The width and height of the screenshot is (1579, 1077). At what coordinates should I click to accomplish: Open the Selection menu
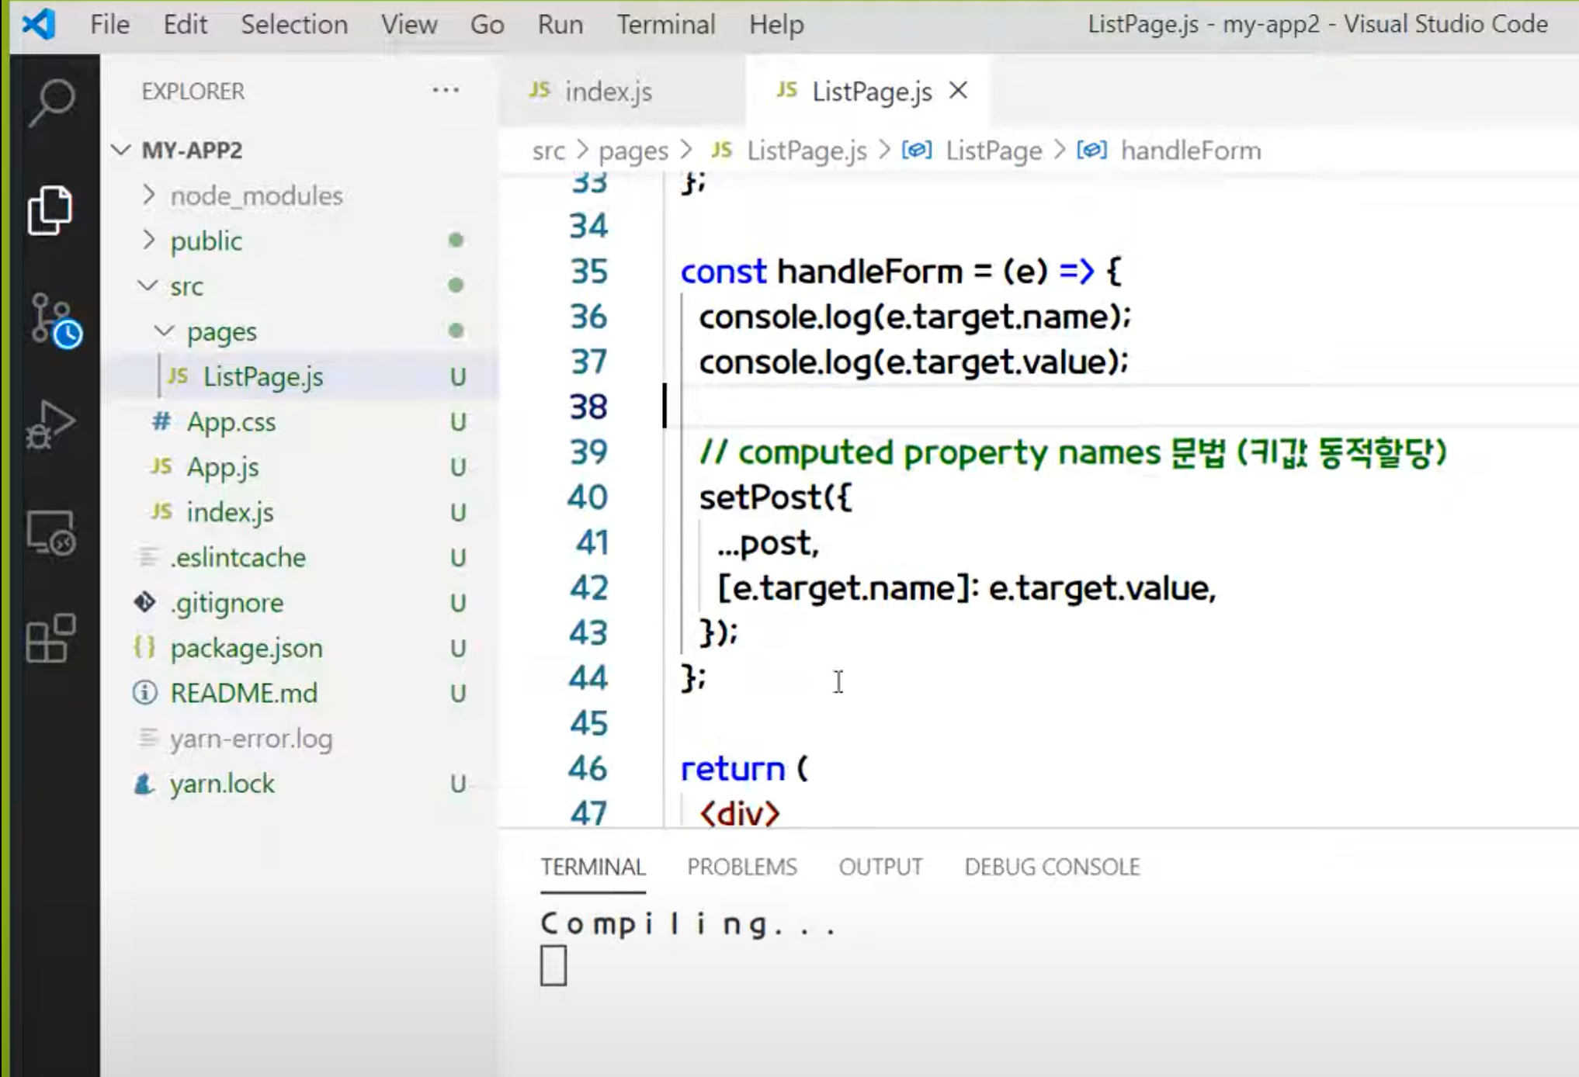point(294,25)
